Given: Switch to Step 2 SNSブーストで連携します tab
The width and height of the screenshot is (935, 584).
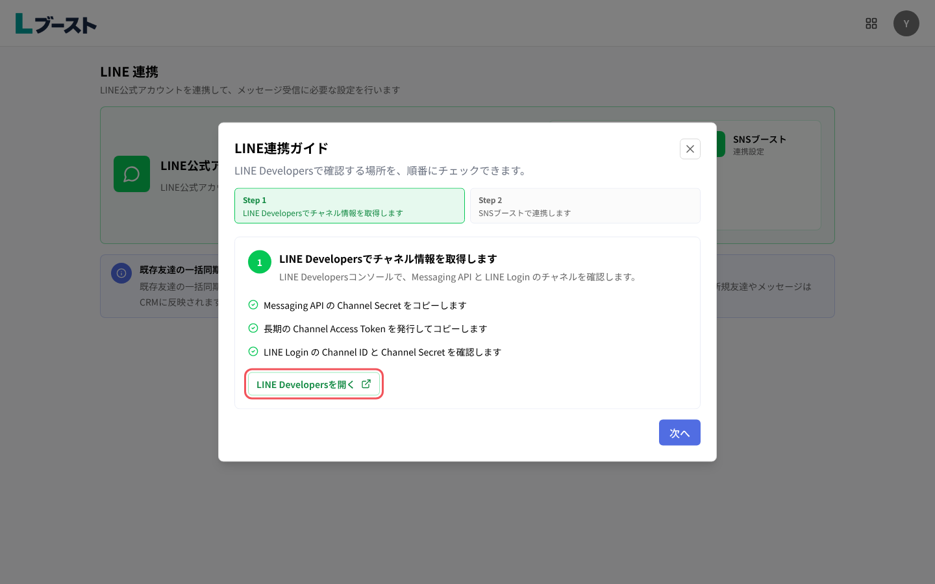Looking at the screenshot, I should coord(585,206).
